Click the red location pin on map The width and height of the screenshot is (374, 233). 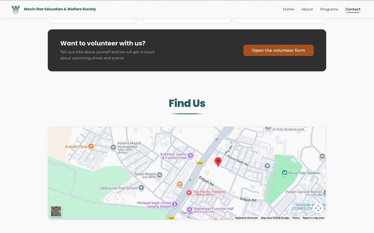coord(218,162)
